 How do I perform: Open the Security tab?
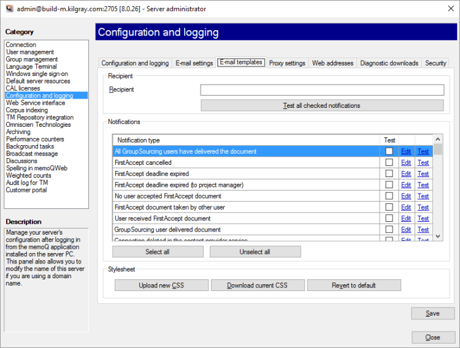click(x=435, y=63)
